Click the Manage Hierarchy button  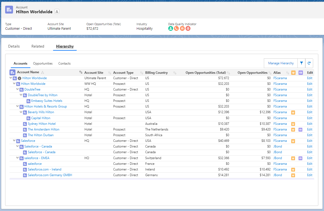pos(281,63)
